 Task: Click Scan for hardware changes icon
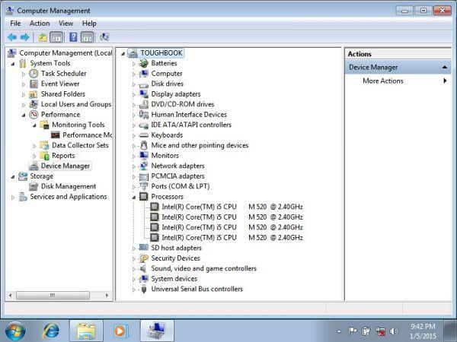tap(104, 36)
